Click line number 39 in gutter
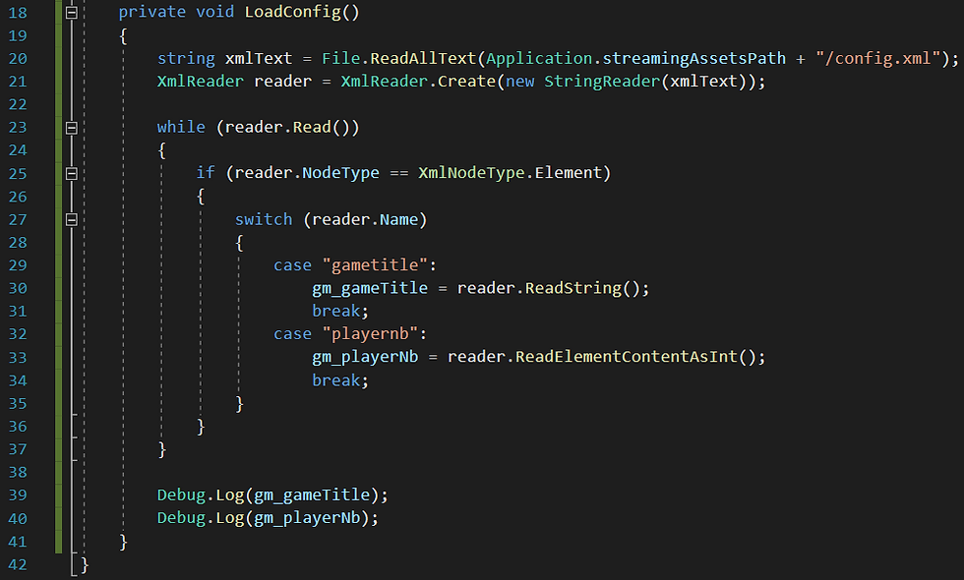The image size is (964, 580). coord(18,494)
